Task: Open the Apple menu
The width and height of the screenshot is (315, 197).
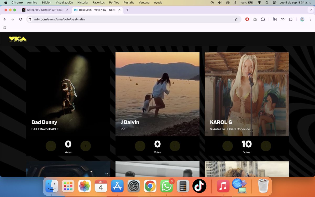Action: click(x=5, y=2)
